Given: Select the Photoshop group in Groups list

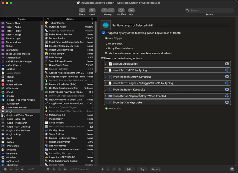Looking at the screenshot, I should pos(13,146).
